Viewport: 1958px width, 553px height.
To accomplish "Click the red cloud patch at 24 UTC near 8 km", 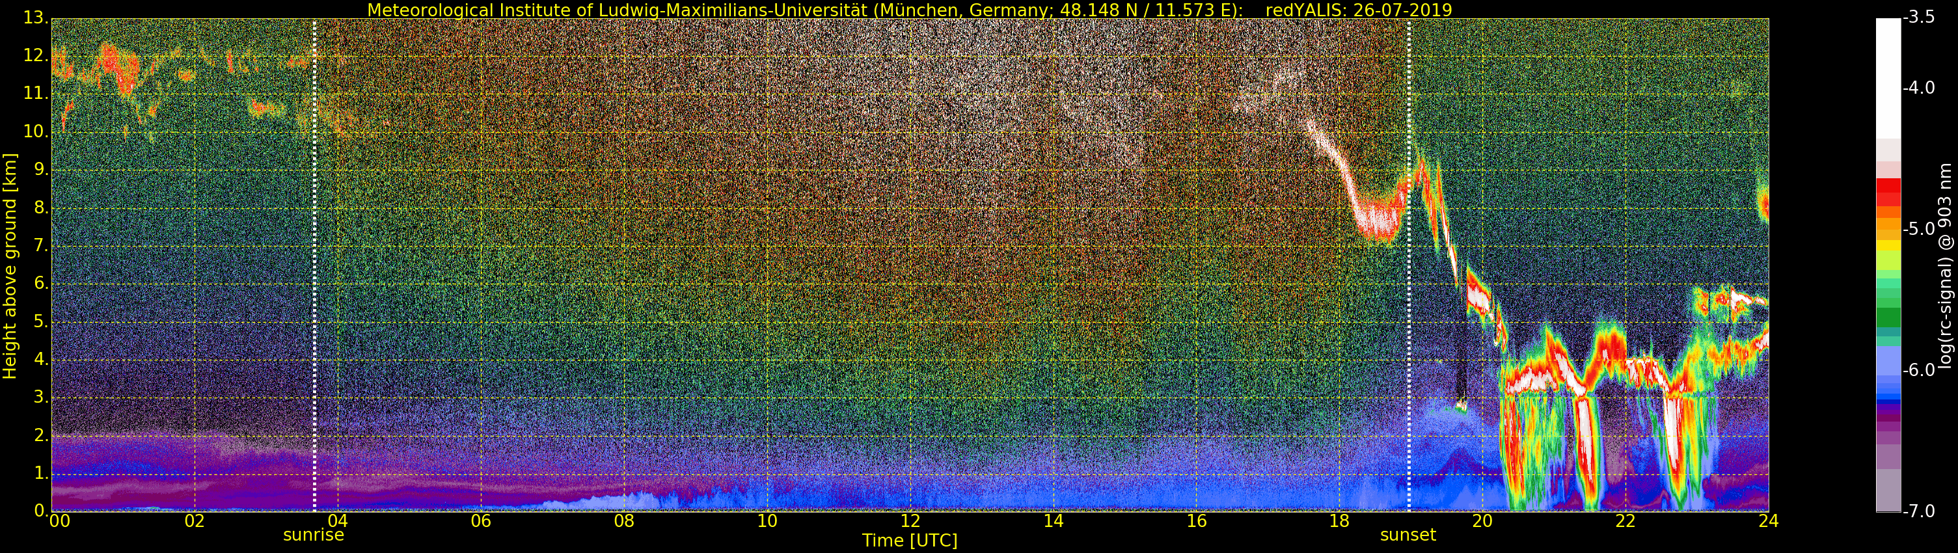I will pos(1764,205).
